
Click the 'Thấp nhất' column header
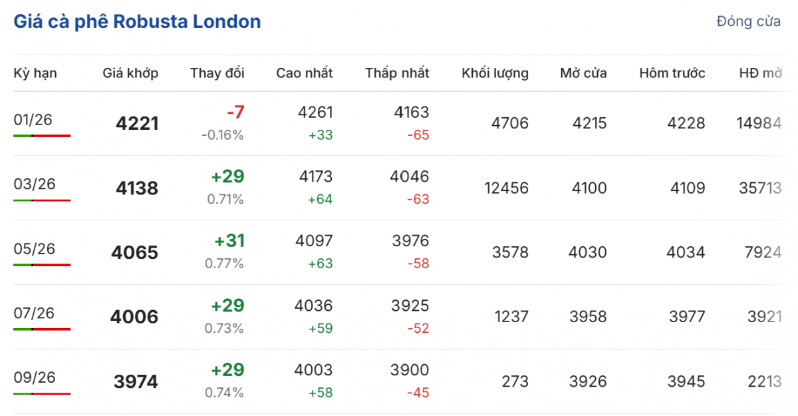click(397, 73)
